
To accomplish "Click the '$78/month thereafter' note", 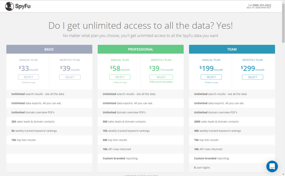I will click(x=161, y=82).
